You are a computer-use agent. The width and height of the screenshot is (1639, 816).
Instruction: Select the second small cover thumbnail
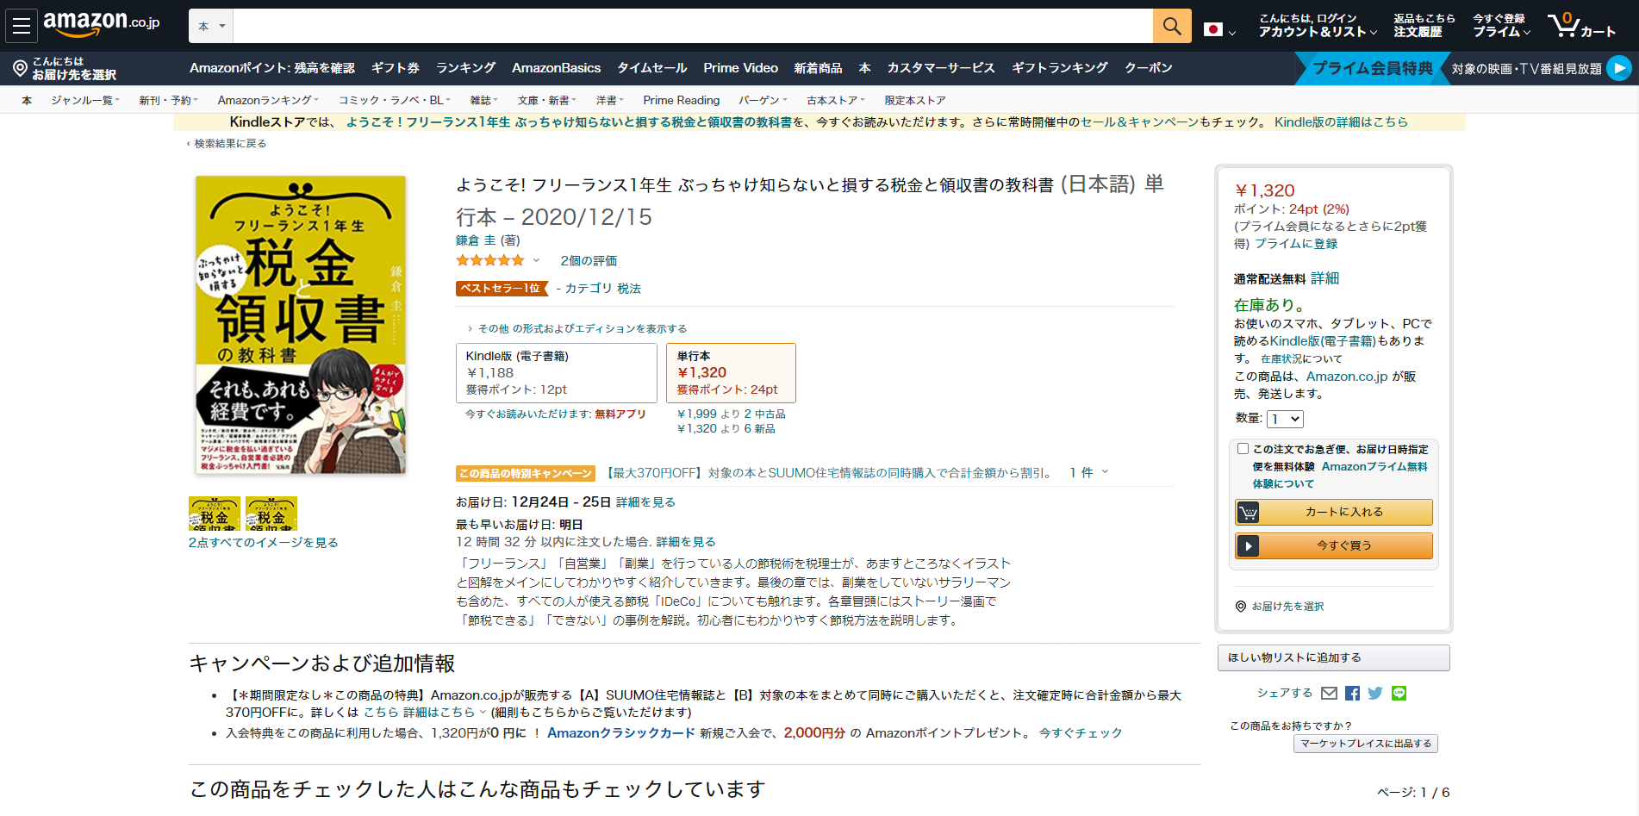(x=271, y=514)
